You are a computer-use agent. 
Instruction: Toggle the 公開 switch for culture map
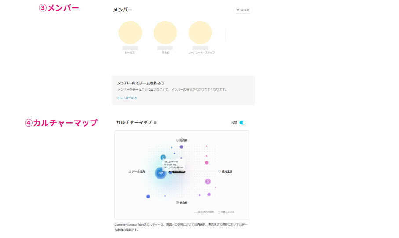tap(243, 123)
